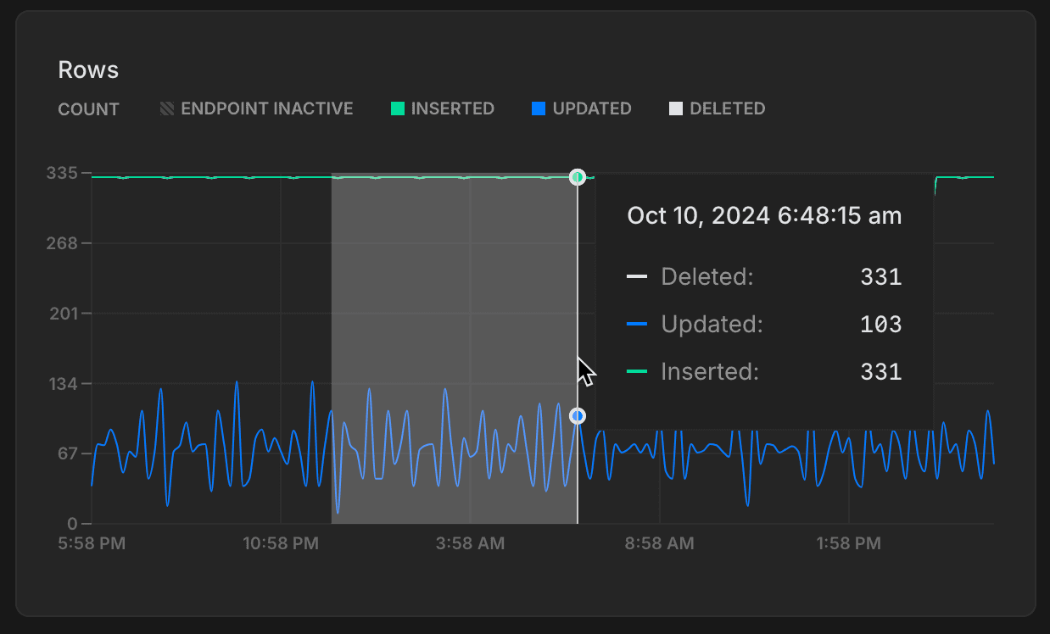Click the blue UPDATED legend swatch
This screenshot has width=1050, height=634.
pyautogui.click(x=538, y=108)
